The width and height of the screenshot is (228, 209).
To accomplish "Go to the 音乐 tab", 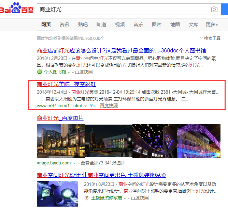I will click(138, 25).
